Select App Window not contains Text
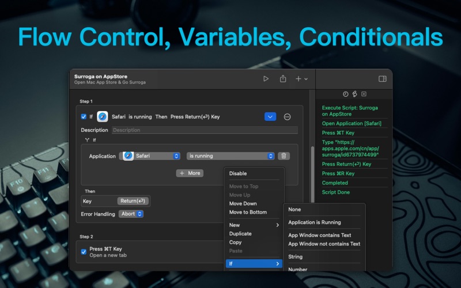This screenshot has height=288, width=461. click(x=324, y=244)
